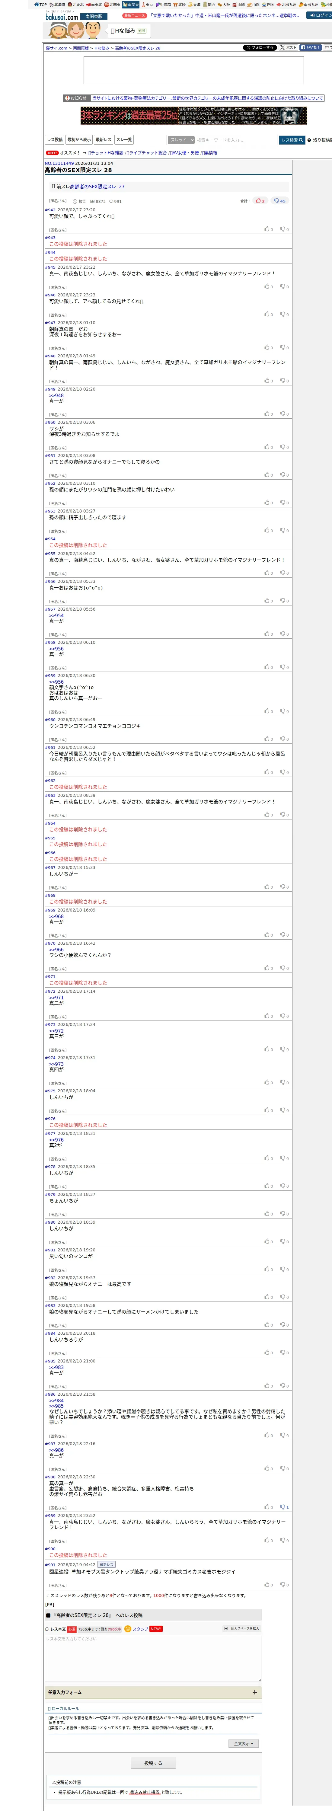Image resolution: width=332 pixels, height=1811 pixels.
Task: Open the AV女優・男優 recommended link
Action: click(x=185, y=152)
